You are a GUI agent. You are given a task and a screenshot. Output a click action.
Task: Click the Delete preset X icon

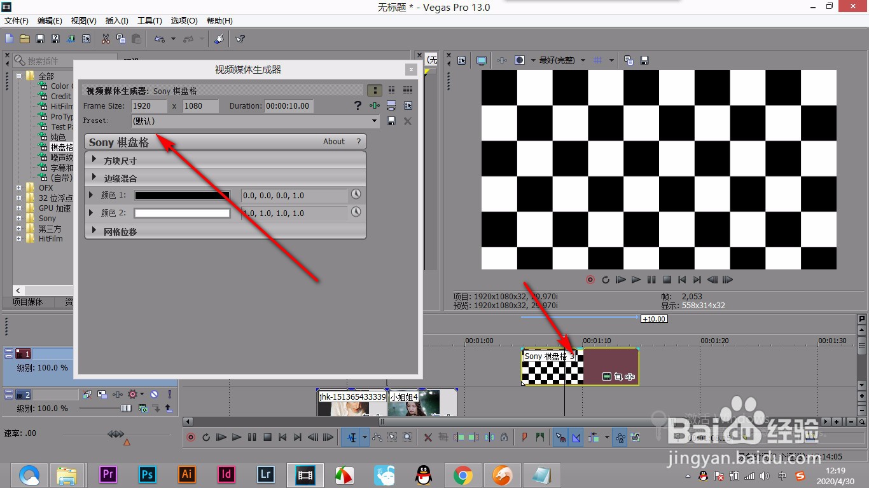(x=408, y=121)
